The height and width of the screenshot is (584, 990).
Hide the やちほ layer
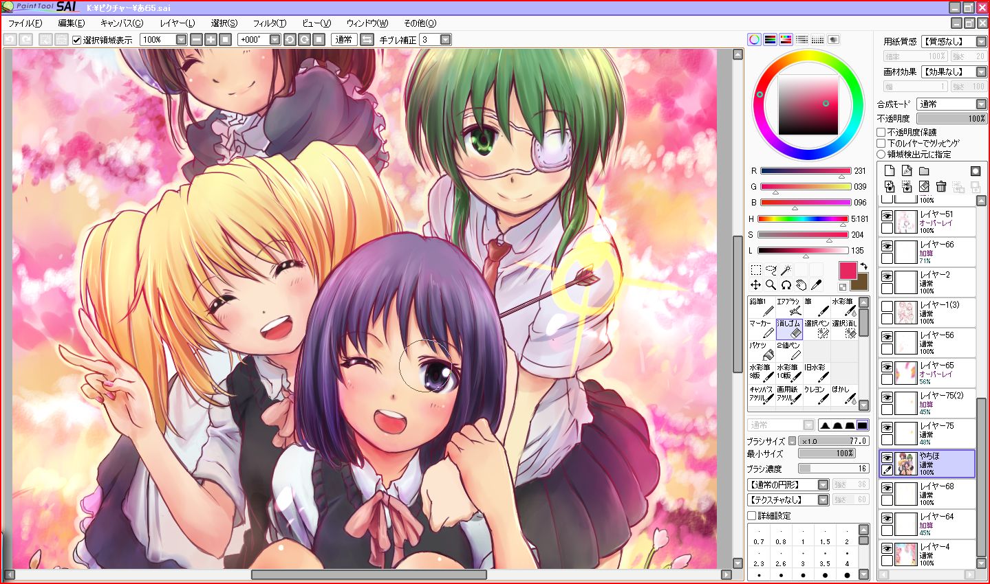pyautogui.click(x=887, y=458)
